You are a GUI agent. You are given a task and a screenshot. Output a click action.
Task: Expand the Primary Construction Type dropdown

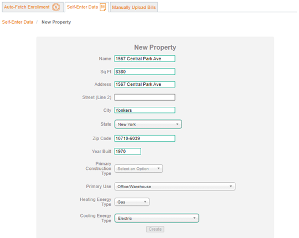pyautogui.click(x=138, y=169)
